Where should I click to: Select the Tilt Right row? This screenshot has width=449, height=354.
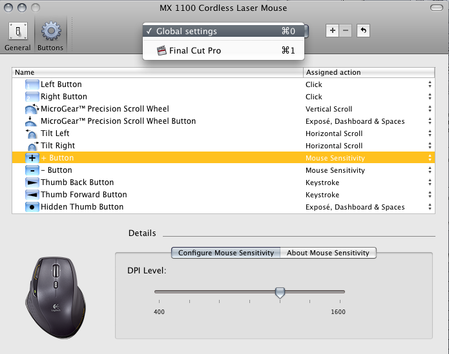[224, 146]
